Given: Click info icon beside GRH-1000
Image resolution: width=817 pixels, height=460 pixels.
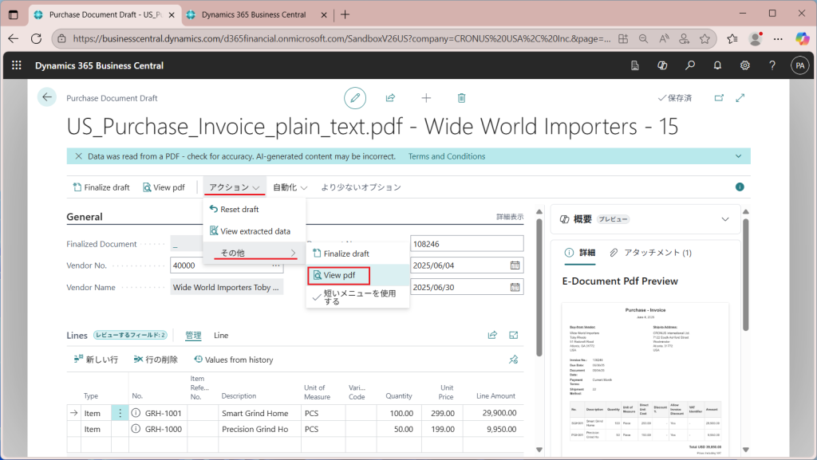Looking at the screenshot, I should click(x=136, y=429).
